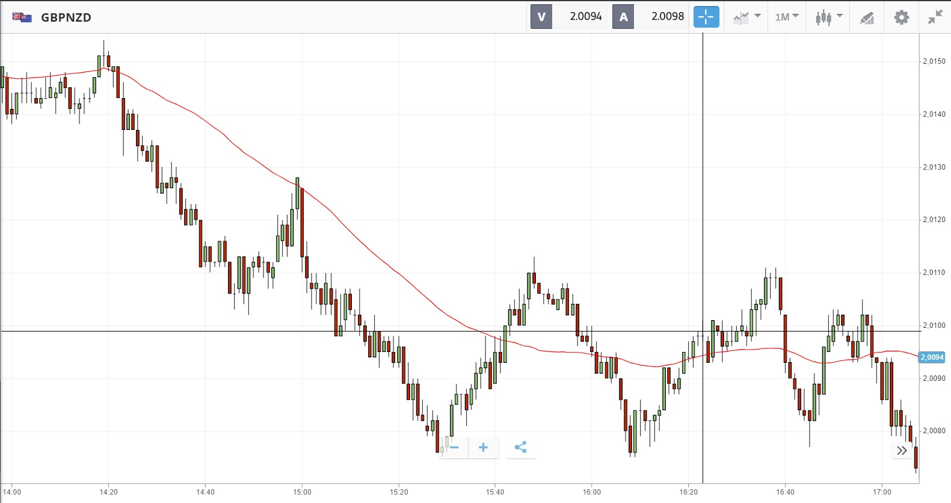This screenshot has height=503, width=951.
Task: Click the red moving average line
Action: coord(241,150)
